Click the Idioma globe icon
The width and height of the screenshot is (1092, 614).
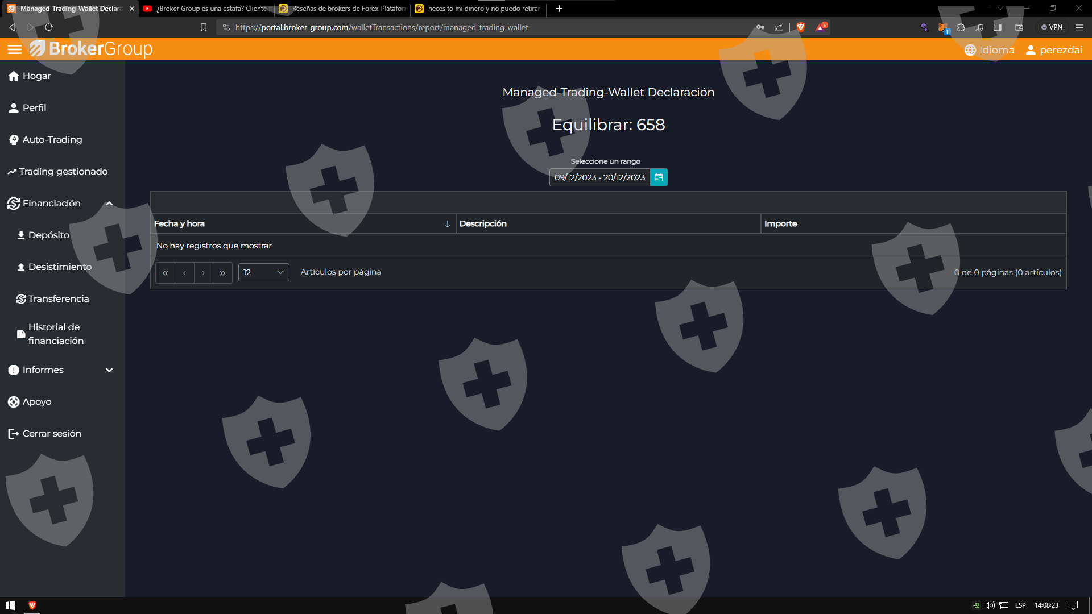970,50
